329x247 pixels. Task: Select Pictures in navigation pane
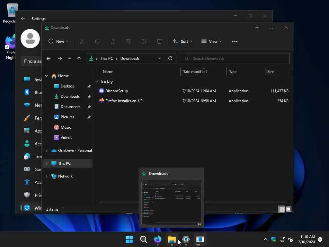tap(67, 117)
